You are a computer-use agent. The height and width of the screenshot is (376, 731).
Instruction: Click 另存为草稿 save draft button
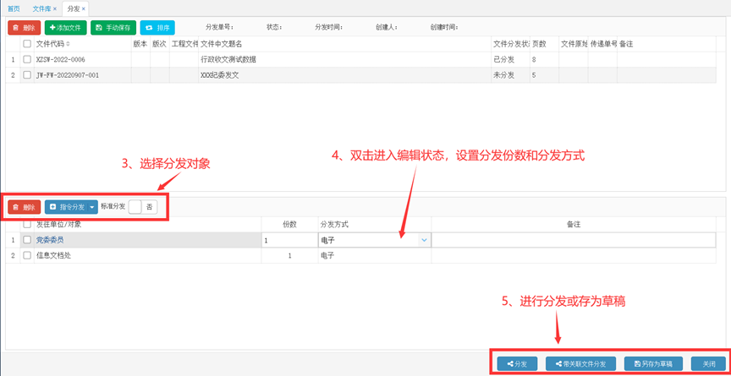(653, 364)
